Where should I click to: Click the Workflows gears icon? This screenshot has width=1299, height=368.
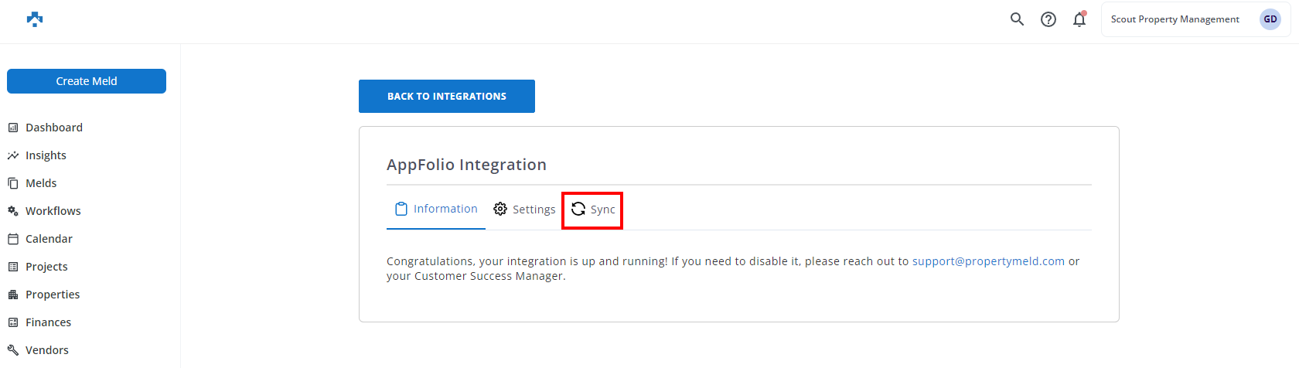pyautogui.click(x=13, y=211)
